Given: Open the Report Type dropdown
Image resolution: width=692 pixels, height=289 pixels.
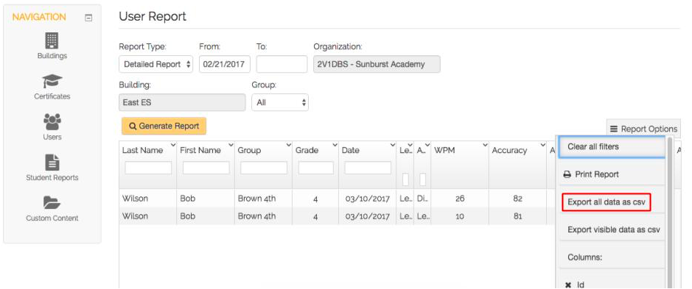Looking at the screenshot, I should (x=155, y=64).
